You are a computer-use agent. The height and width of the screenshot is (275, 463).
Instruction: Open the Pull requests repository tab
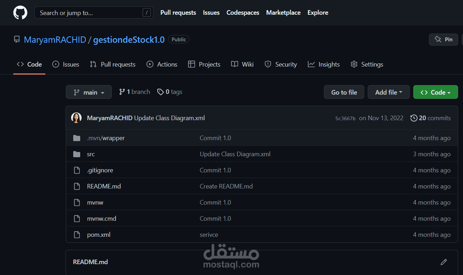pos(113,64)
